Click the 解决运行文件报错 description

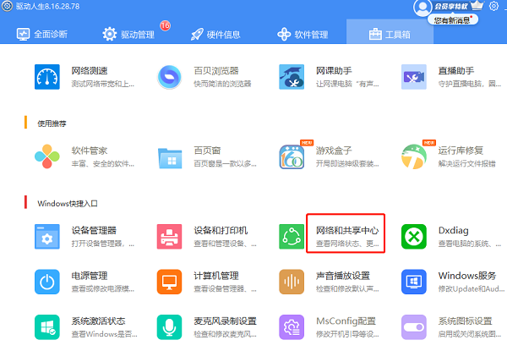coord(467,164)
